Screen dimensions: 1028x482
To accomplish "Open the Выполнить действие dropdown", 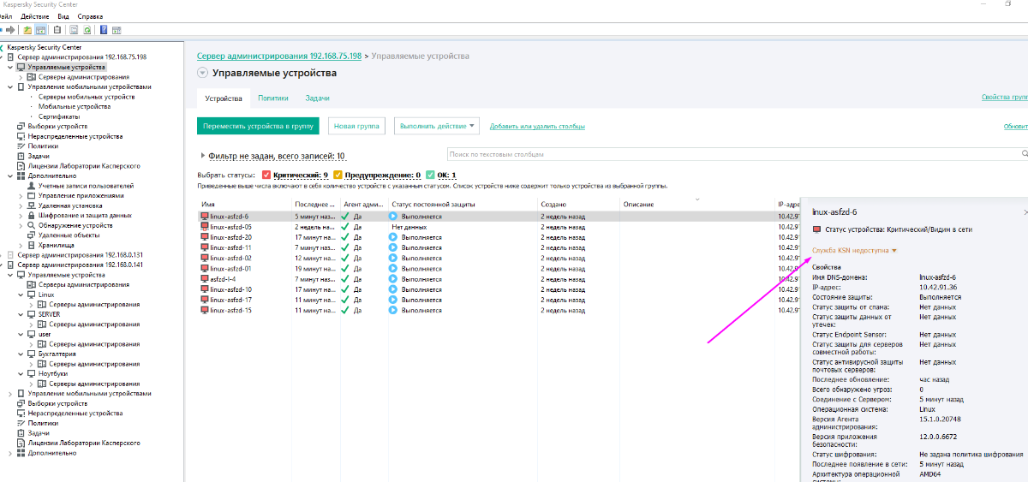I will click(437, 126).
